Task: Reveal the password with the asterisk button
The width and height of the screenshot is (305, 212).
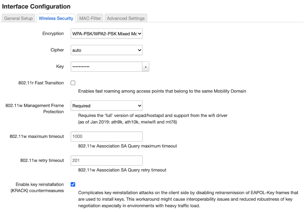Action: (x=146, y=67)
